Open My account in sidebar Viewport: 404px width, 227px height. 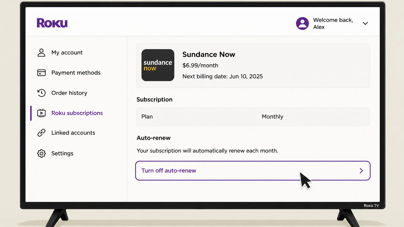click(67, 53)
